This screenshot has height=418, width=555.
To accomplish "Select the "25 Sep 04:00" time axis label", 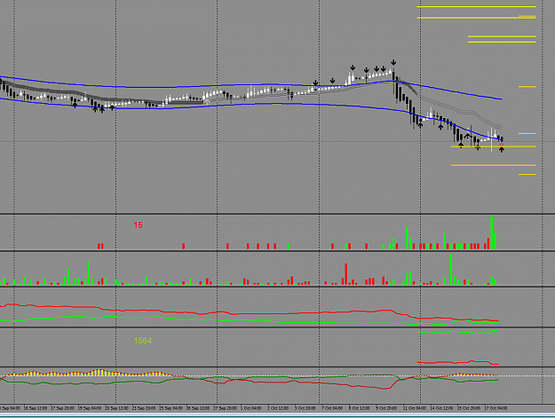I will click(171, 408).
